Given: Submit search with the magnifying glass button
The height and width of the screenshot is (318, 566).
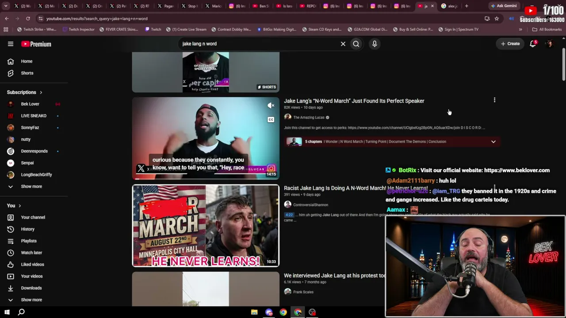Looking at the screenshot, I should (x=356, y=44).
